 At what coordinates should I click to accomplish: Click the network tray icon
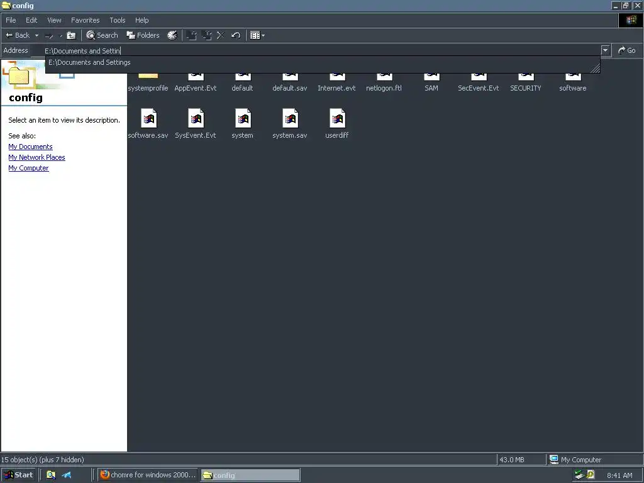[579, 475]
